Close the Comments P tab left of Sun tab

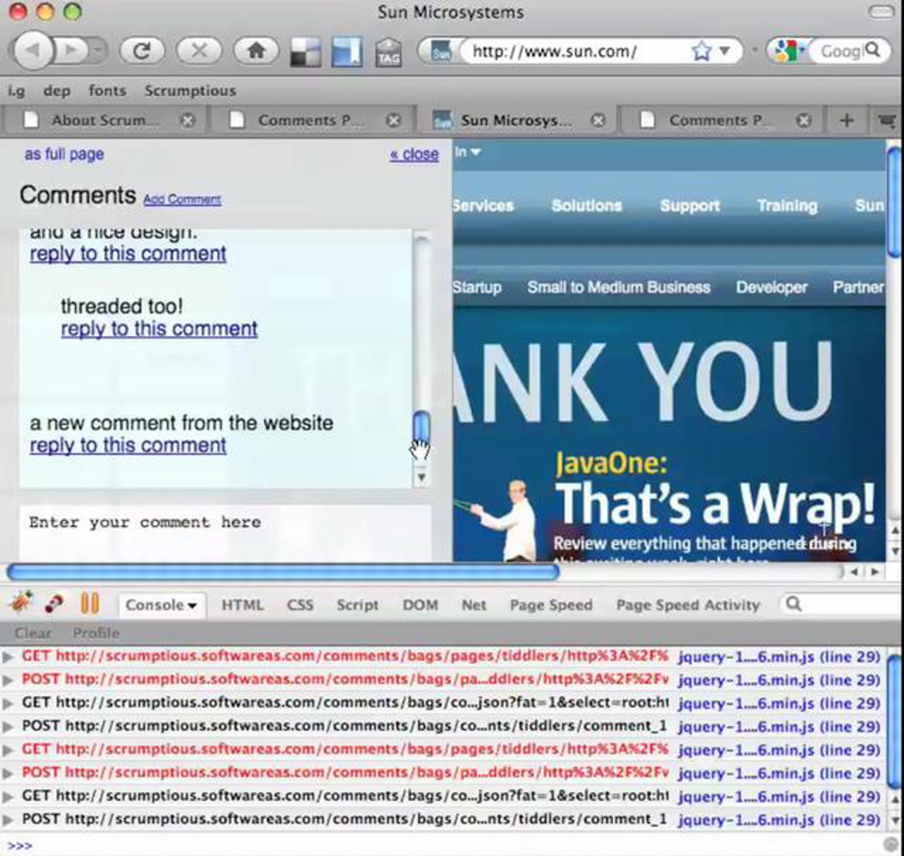coord(393,120)
